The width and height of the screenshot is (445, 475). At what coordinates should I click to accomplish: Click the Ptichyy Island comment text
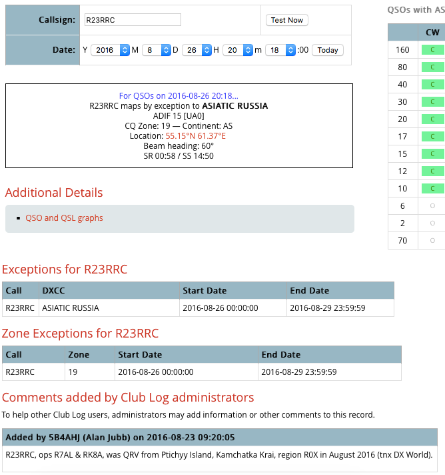coord(219,455)
